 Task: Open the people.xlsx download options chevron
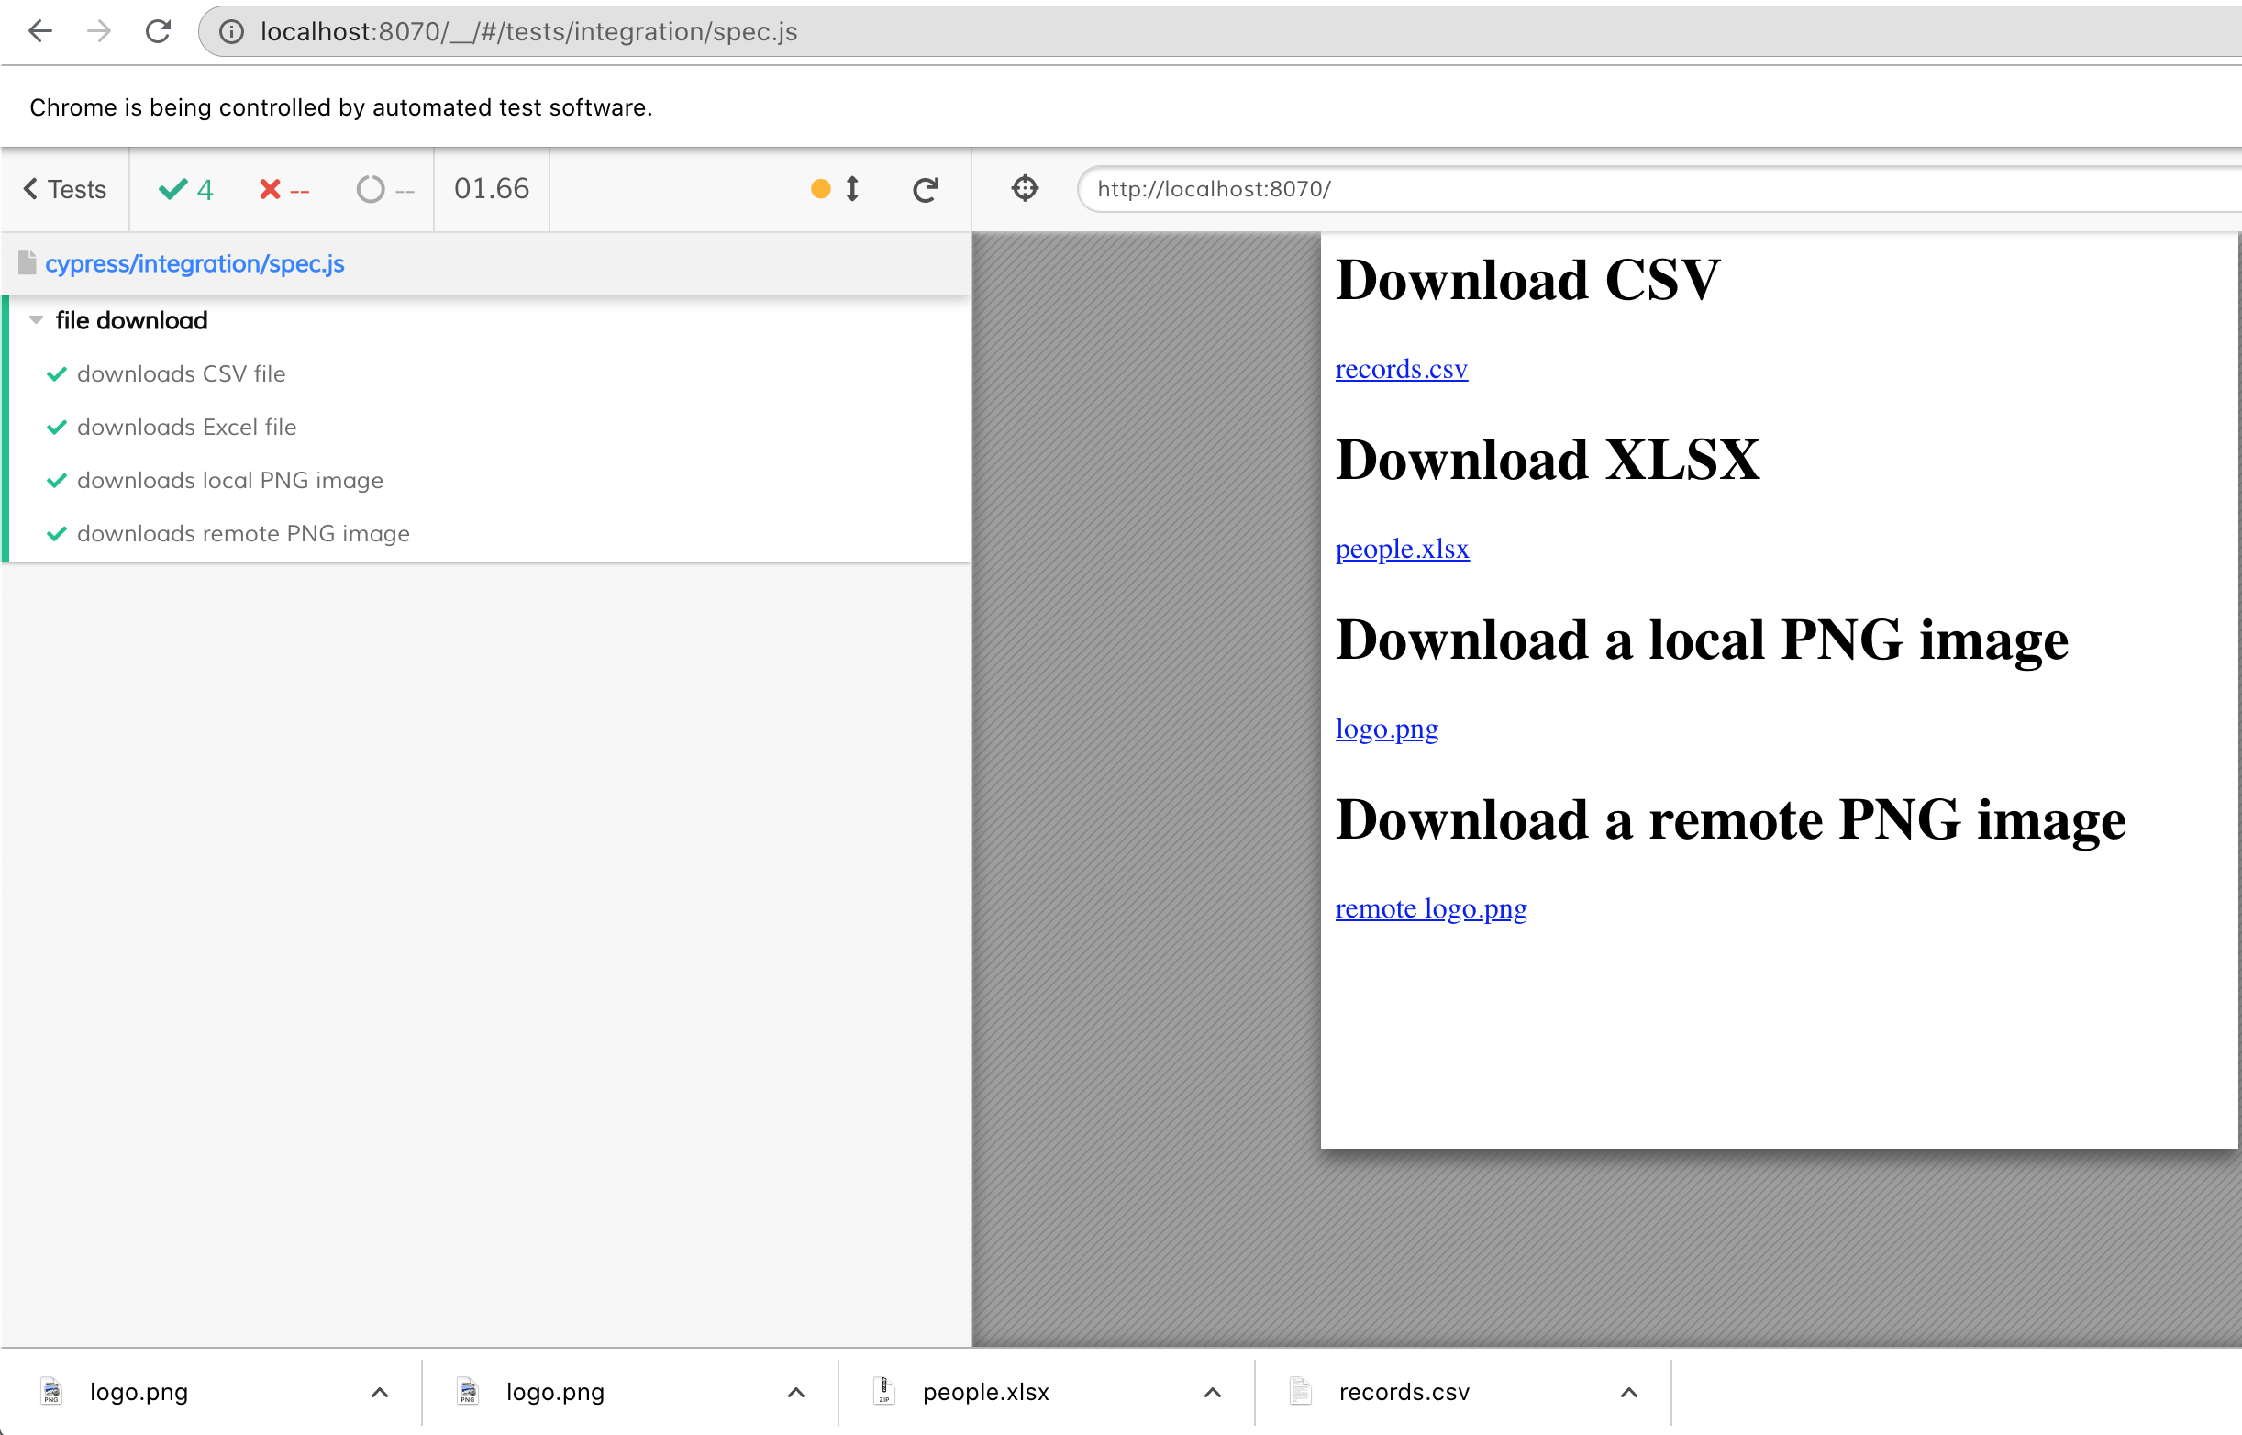(x=1212, y=1392)
